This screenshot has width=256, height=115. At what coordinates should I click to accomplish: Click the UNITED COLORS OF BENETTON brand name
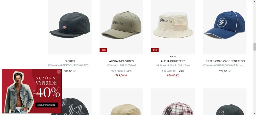[225, 61]
